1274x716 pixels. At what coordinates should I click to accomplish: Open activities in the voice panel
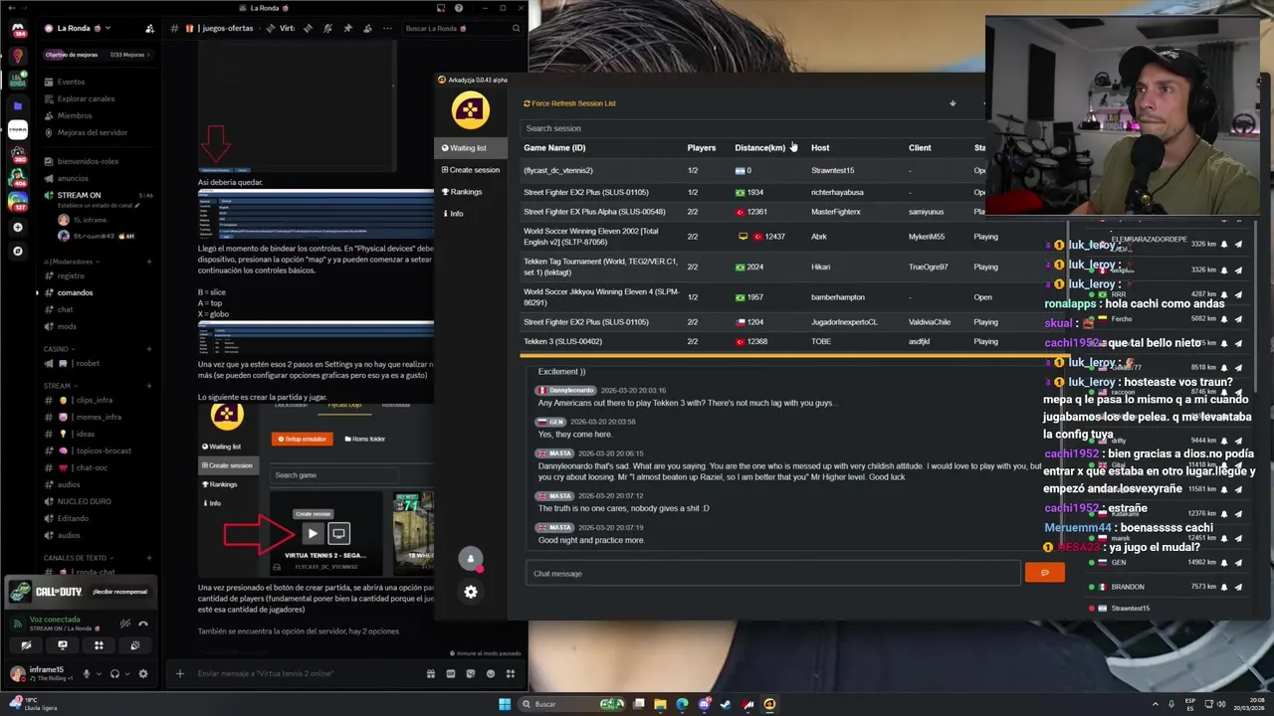point(99,645)
